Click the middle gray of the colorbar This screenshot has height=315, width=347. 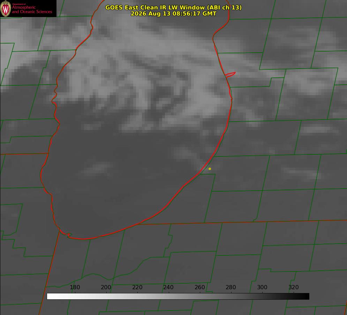[x=178, y=297]
